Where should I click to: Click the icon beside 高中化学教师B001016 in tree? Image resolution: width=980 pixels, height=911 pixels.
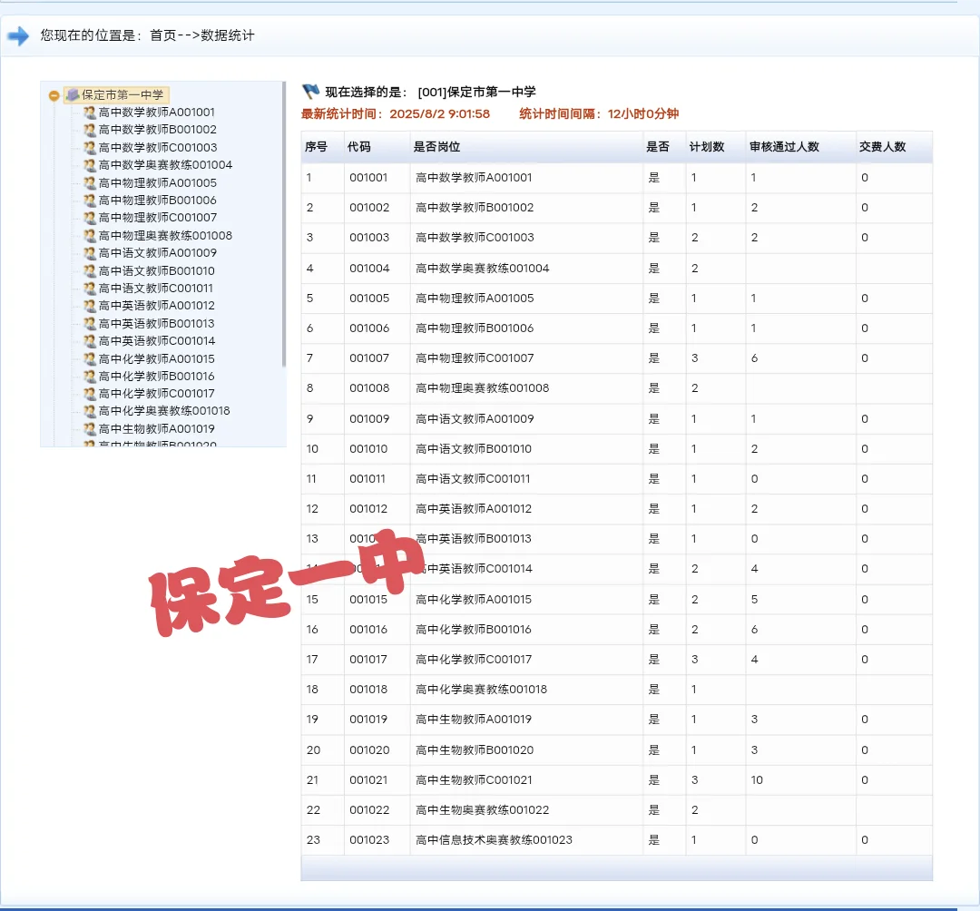89,377
